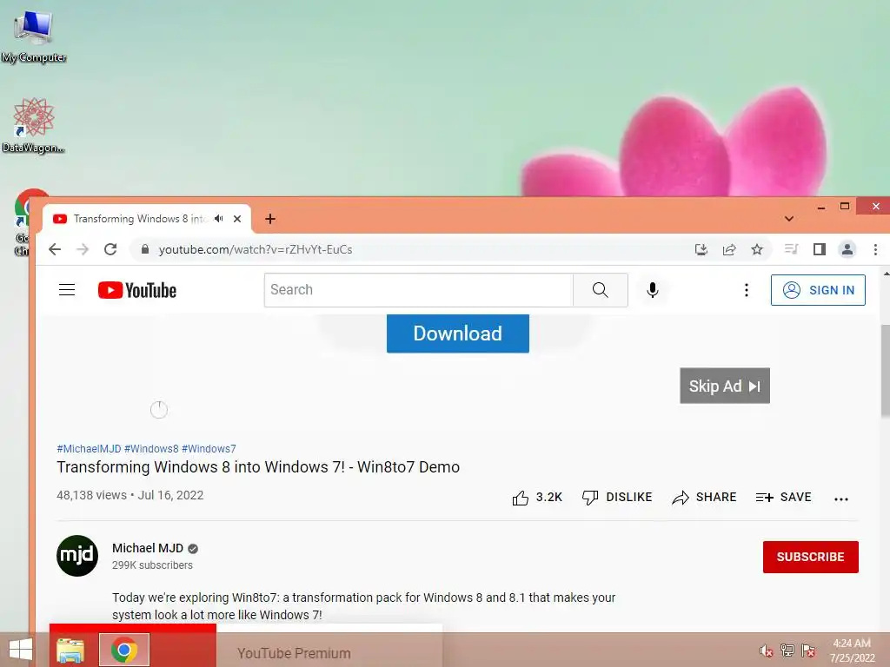Click the address bar URL
890x667 pixels.
256,249
